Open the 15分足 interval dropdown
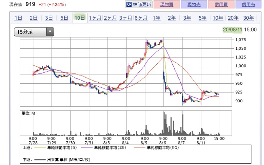The height and width of the screenshot is (165, 264). coord(34,32)
